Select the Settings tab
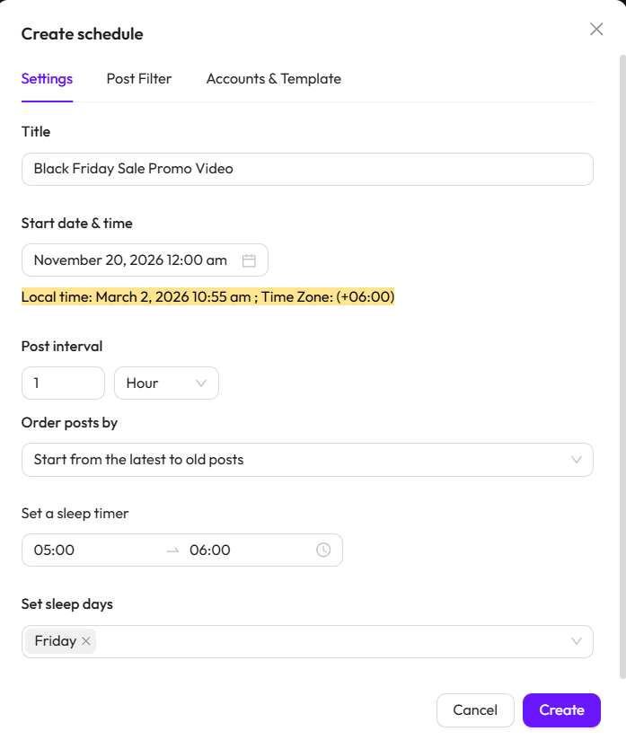The height and width of the screenshot is (740, 626). point(47,79)
